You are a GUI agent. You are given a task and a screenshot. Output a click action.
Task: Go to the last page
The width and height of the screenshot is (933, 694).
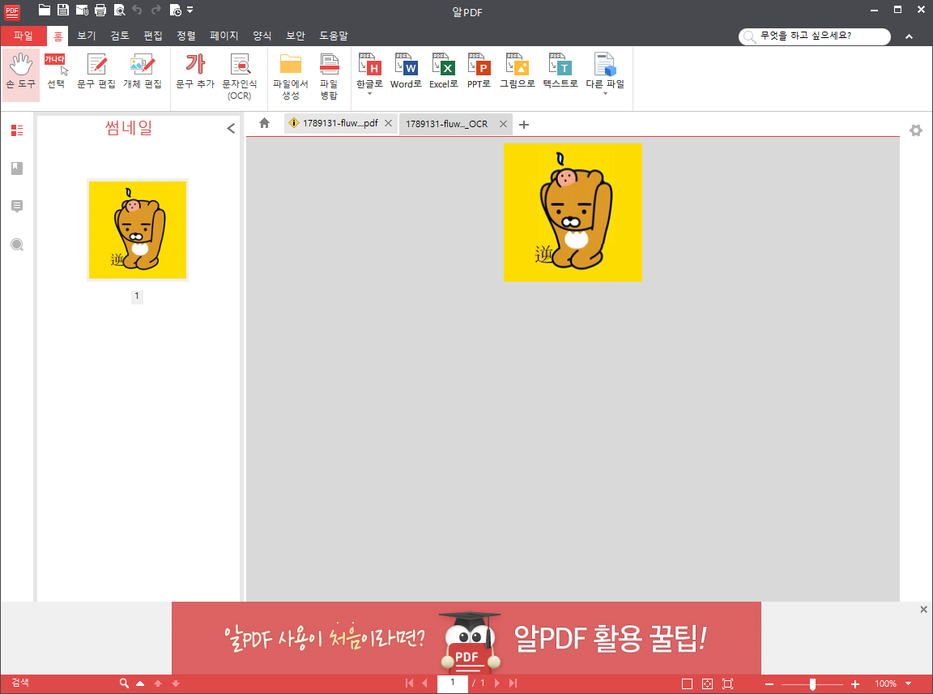(x=513, y=683)
